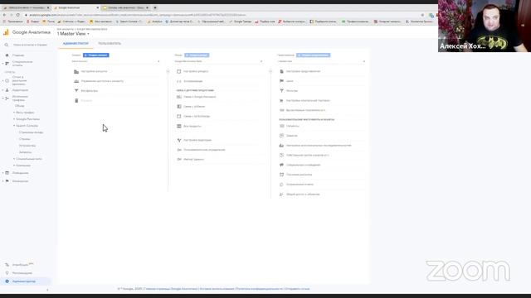Switch to the third browser tab
531x298 pixels.
click(125, 7)
